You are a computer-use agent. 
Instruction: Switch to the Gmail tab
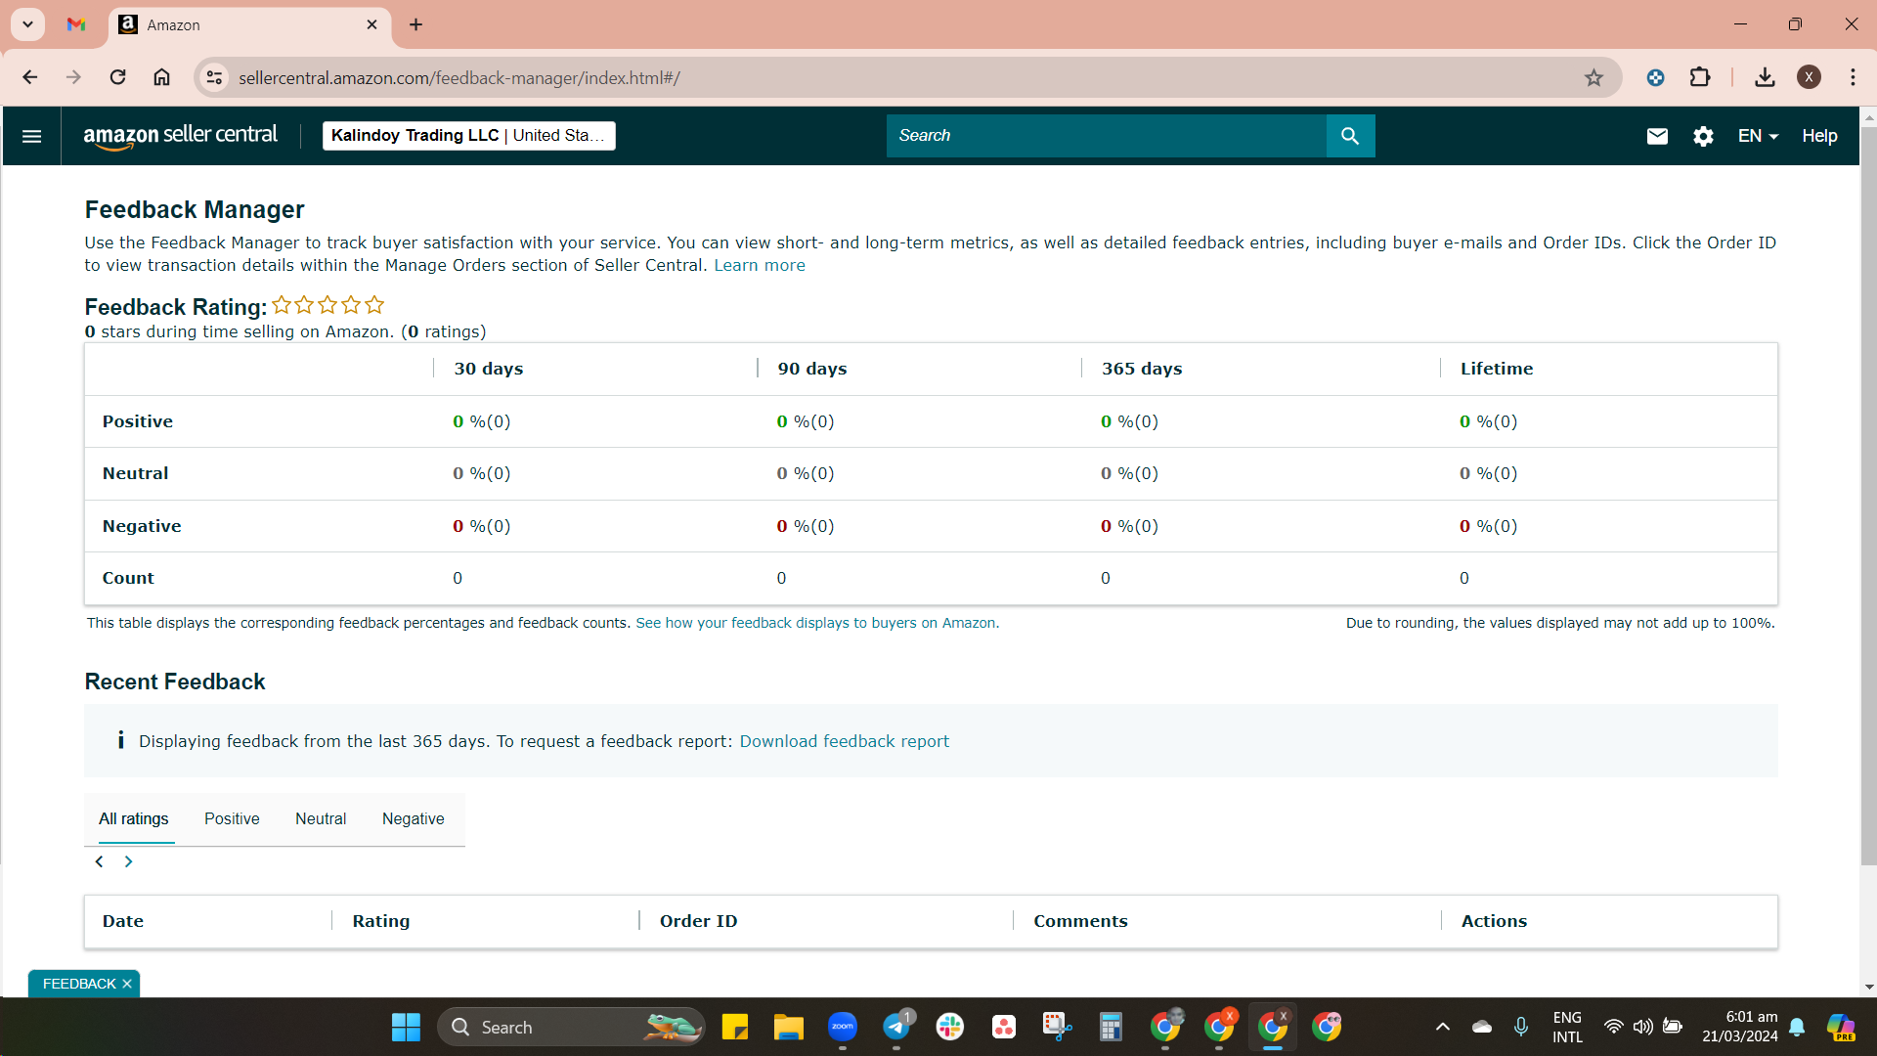[x=76, y=24]
